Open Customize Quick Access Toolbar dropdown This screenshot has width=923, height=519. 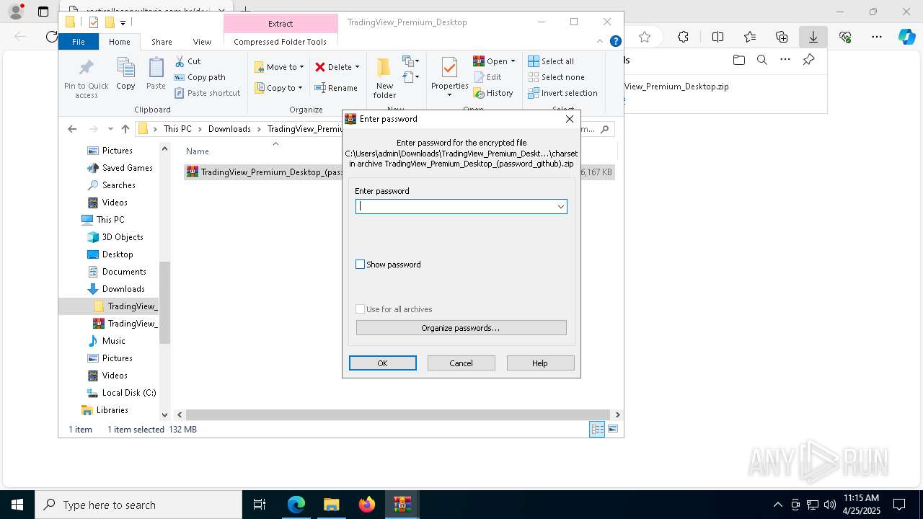point(123,22)
